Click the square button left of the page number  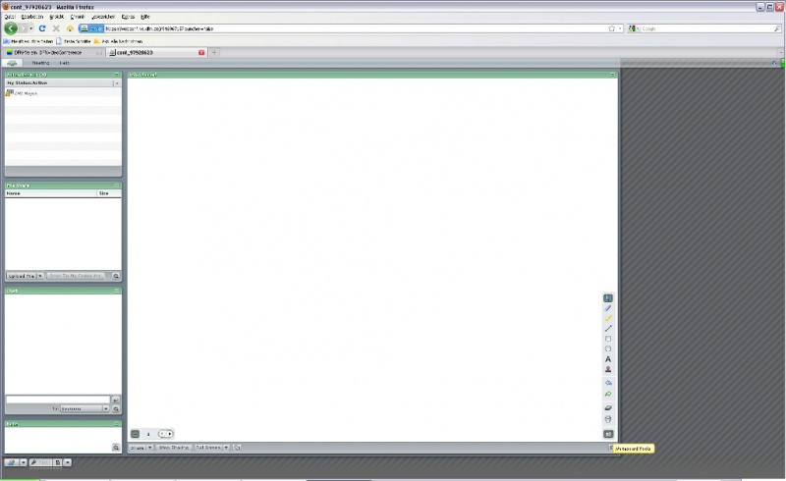tap(135, 434)
